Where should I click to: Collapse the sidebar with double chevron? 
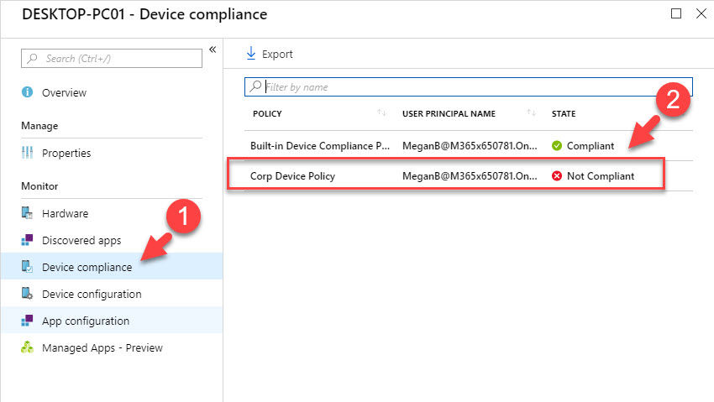click(x=213, y=50)
